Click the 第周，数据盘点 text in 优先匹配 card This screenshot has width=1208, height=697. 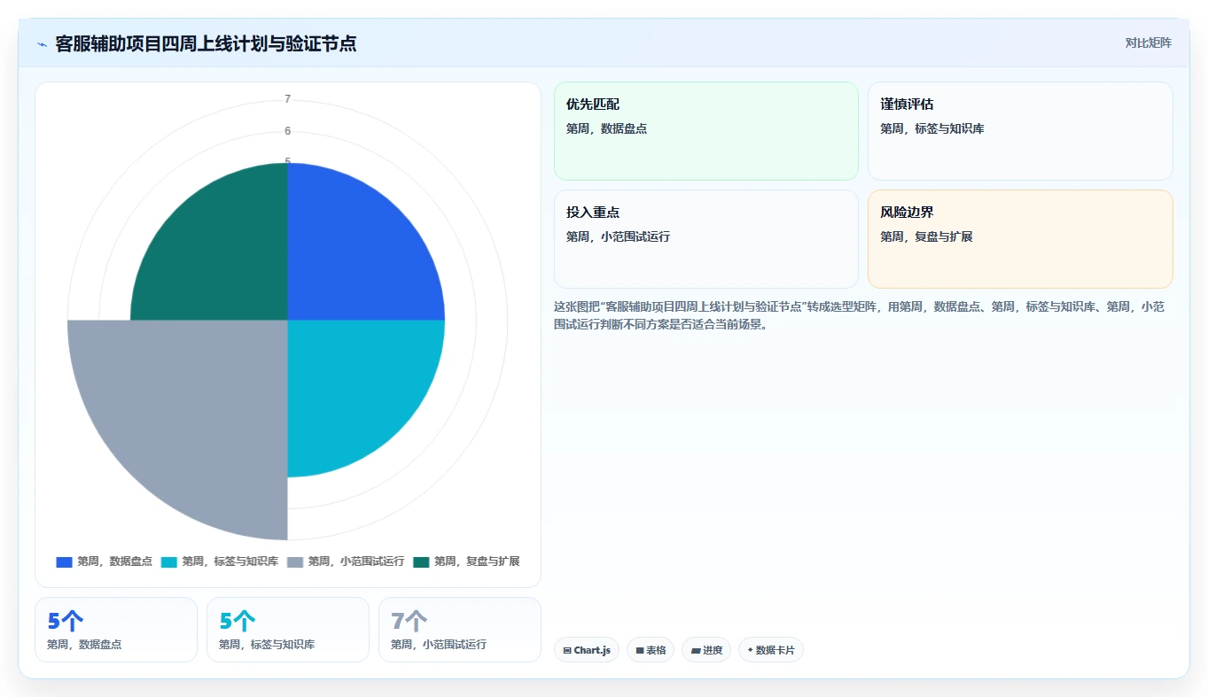click(606, 128)
